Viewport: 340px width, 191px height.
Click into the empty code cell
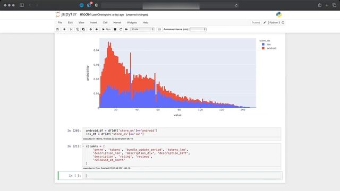tap(182, 176)
